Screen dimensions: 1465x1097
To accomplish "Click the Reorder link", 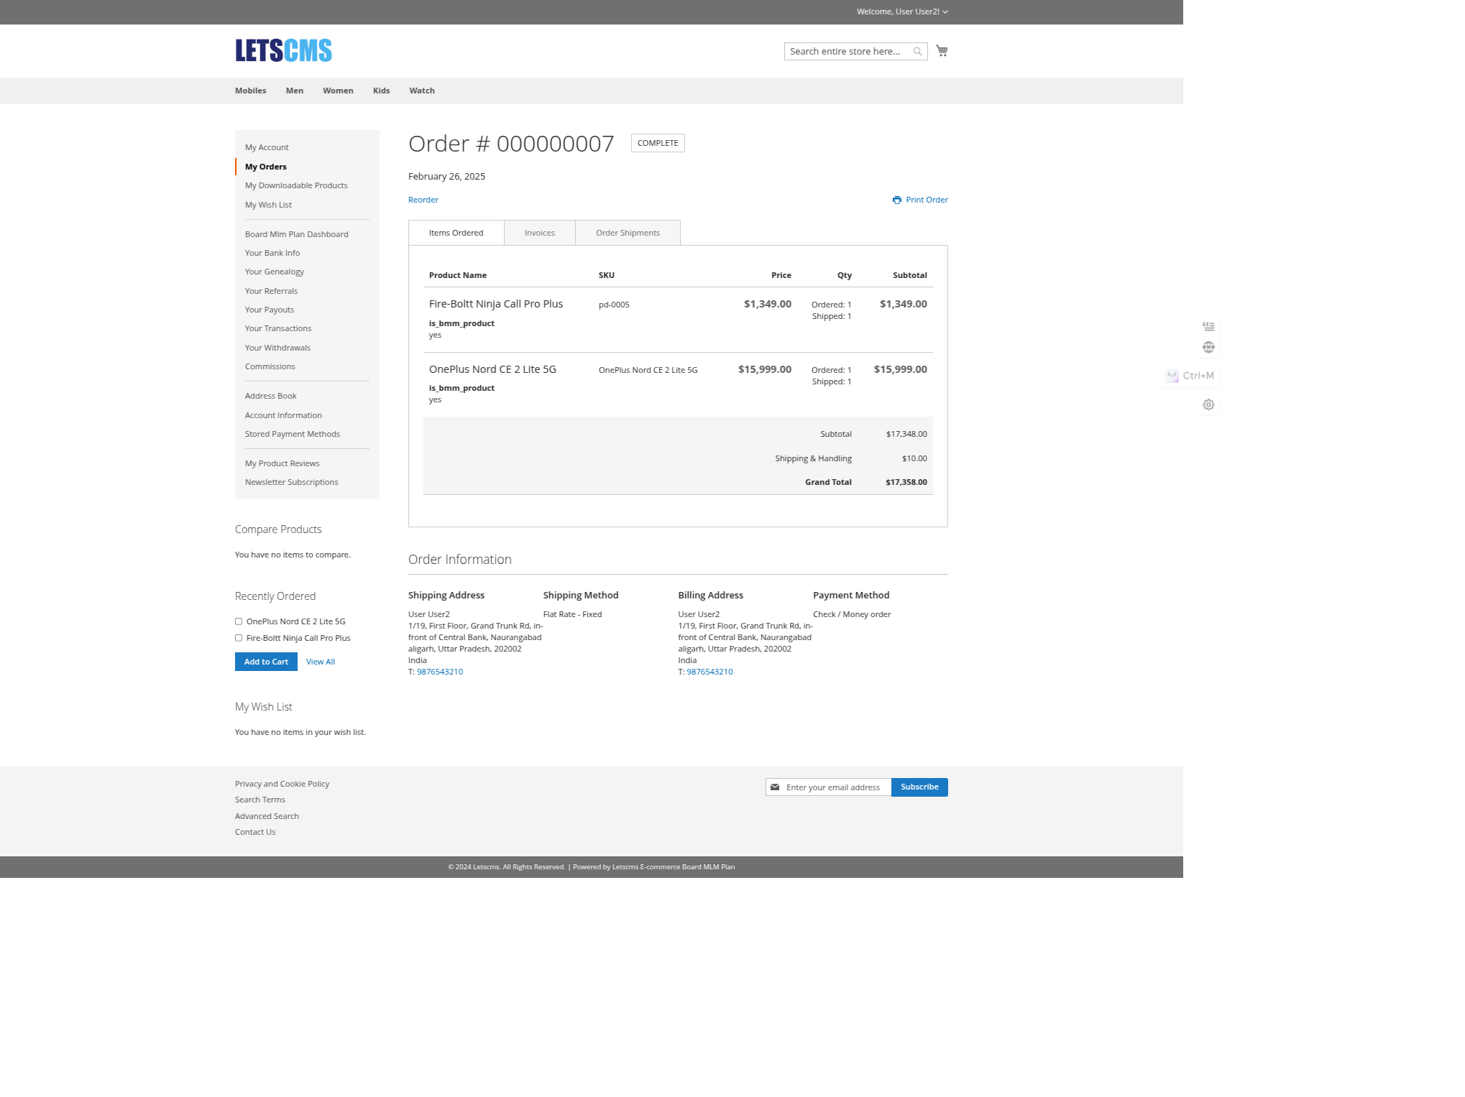I will pyautogui.click(x=423, y=200).
